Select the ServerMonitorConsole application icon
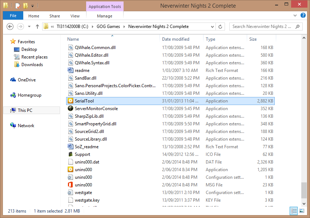This screenshot has height=218, width=310. point(71,109)
